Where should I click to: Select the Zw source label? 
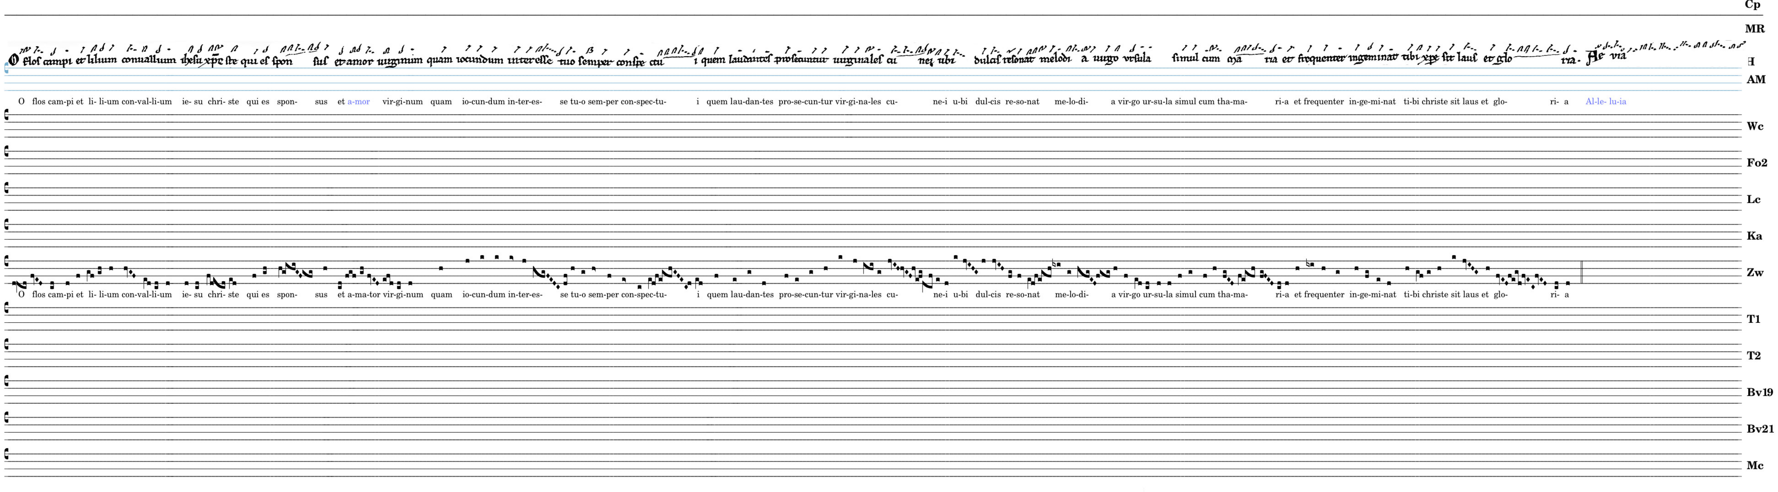(1755, 273)
